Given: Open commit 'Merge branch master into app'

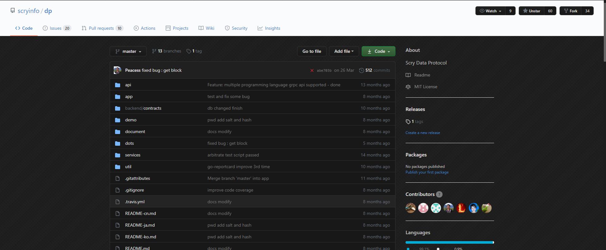Looking at the screenshot, I should (238, 178).
